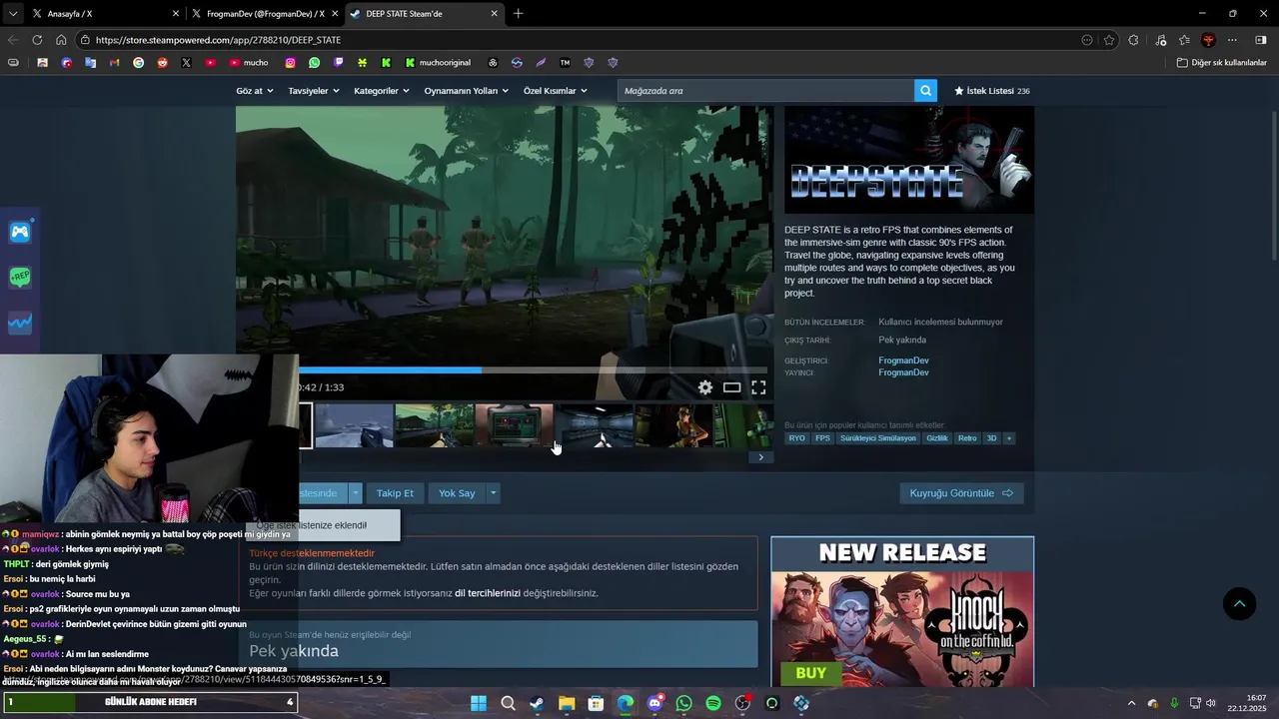
Task: Select the FPS tag
Action: [822, 438]
